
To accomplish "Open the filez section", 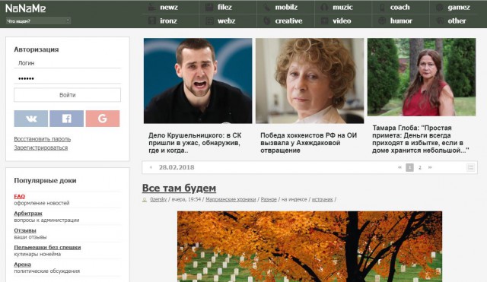I will coord(224,7).
